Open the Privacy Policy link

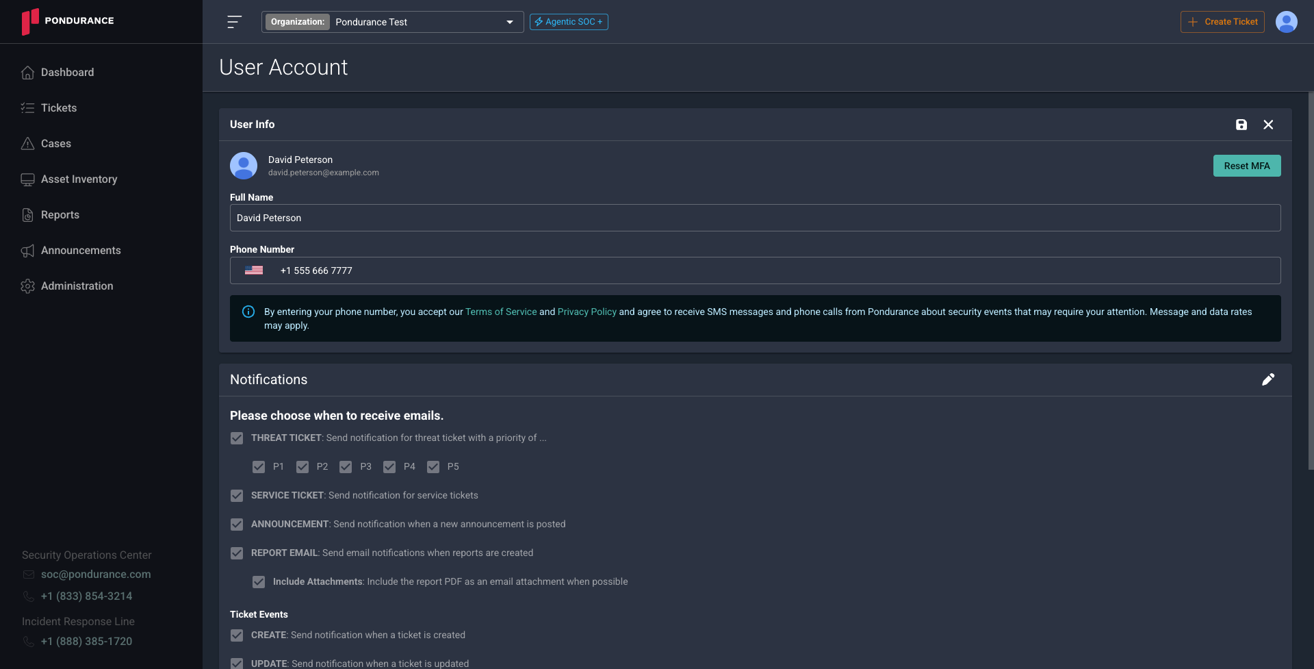point(587,312)
